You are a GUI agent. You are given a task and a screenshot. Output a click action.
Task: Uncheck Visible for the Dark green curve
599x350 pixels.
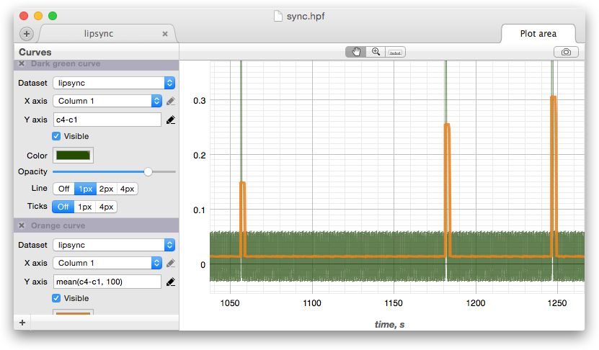(57, 136)
